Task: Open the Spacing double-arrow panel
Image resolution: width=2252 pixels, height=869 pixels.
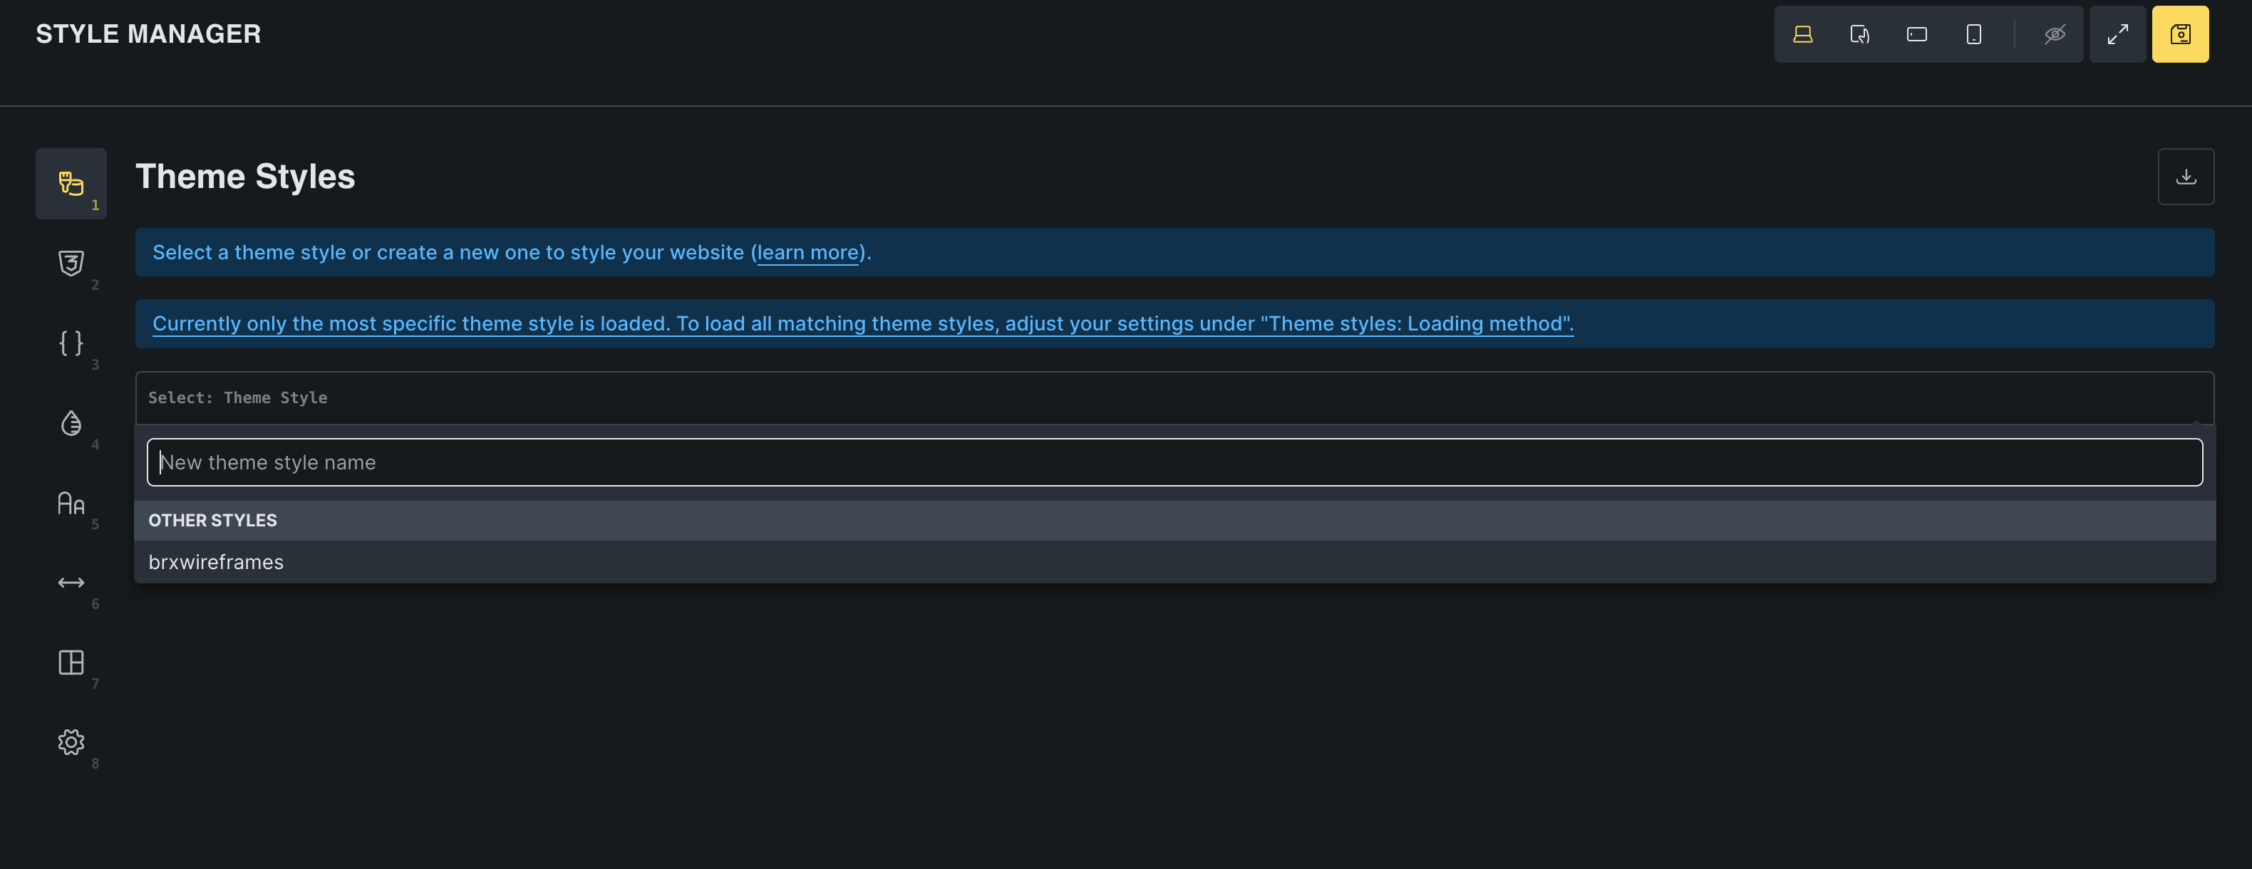Action: [x=71, y=583]
